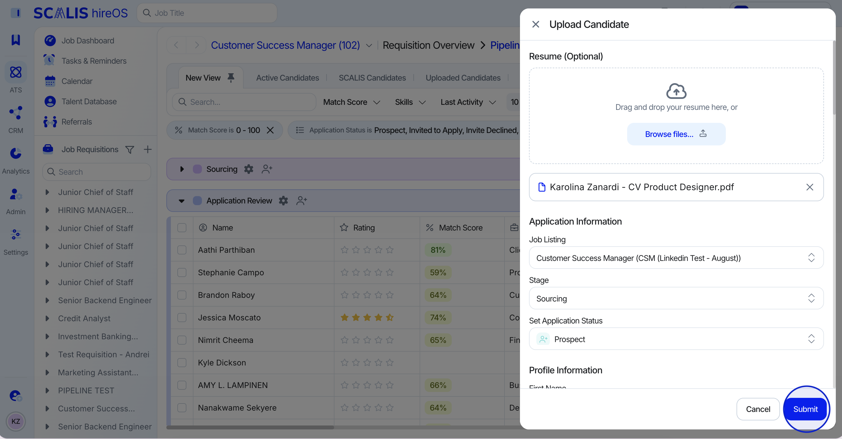Set Jessica Moscato's rating to three stars
Screen dimensions: 842x439
(x=367, y=318)
